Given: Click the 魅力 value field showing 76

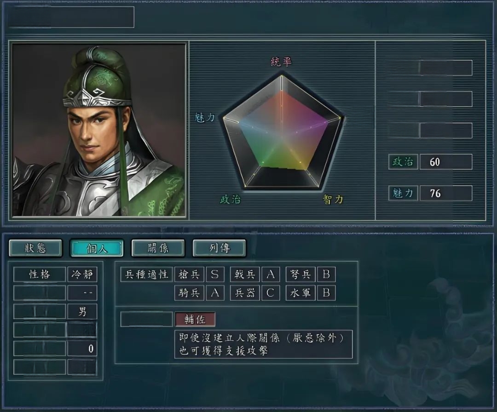Looking at the screenshot, I should (446, 193).
